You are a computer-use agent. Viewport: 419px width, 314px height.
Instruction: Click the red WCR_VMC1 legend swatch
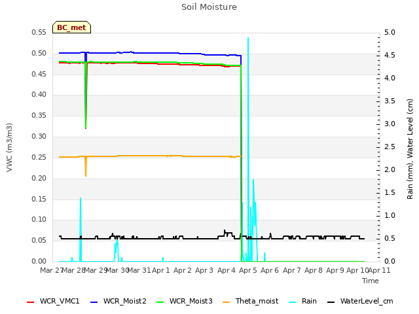pyautogui.click(x=31, y=302)
